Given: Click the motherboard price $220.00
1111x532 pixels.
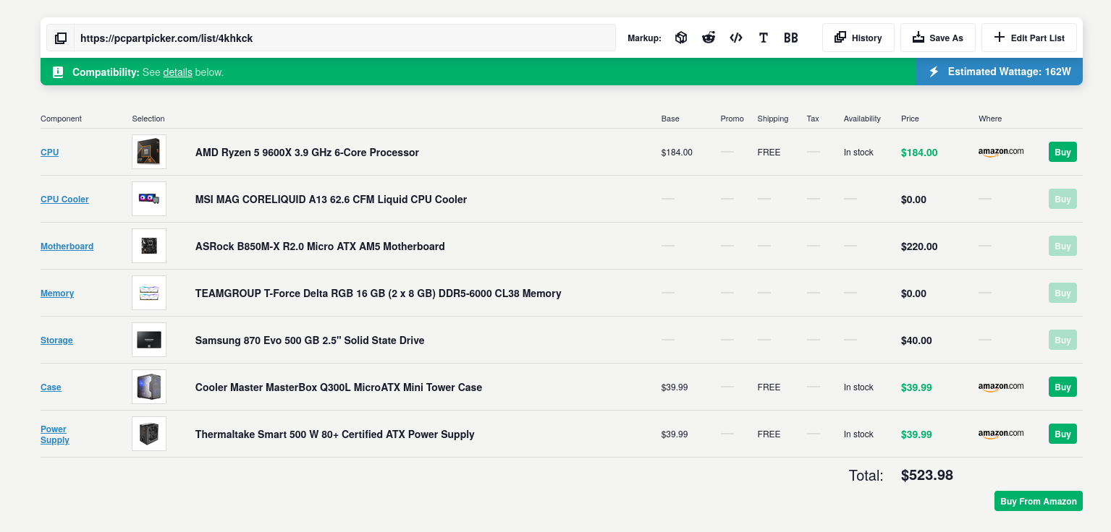Looking at the screenshot, I should (x=919, y=246).
